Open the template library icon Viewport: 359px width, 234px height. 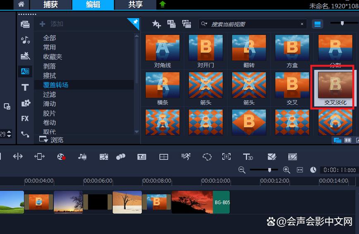25,56
